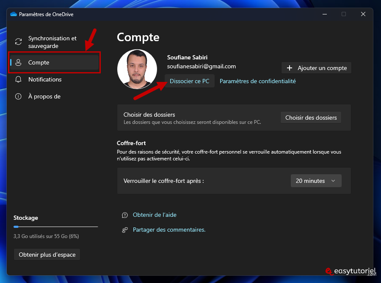Click text 3,3 Go utilisés sur 55 Go
Viewport: 381px width, 283px height.
coord(46,236)
